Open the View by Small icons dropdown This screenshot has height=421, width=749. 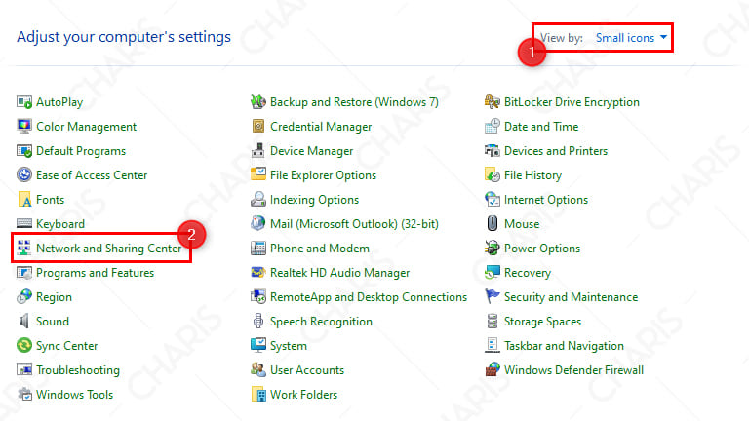click(x=631, y=38)
